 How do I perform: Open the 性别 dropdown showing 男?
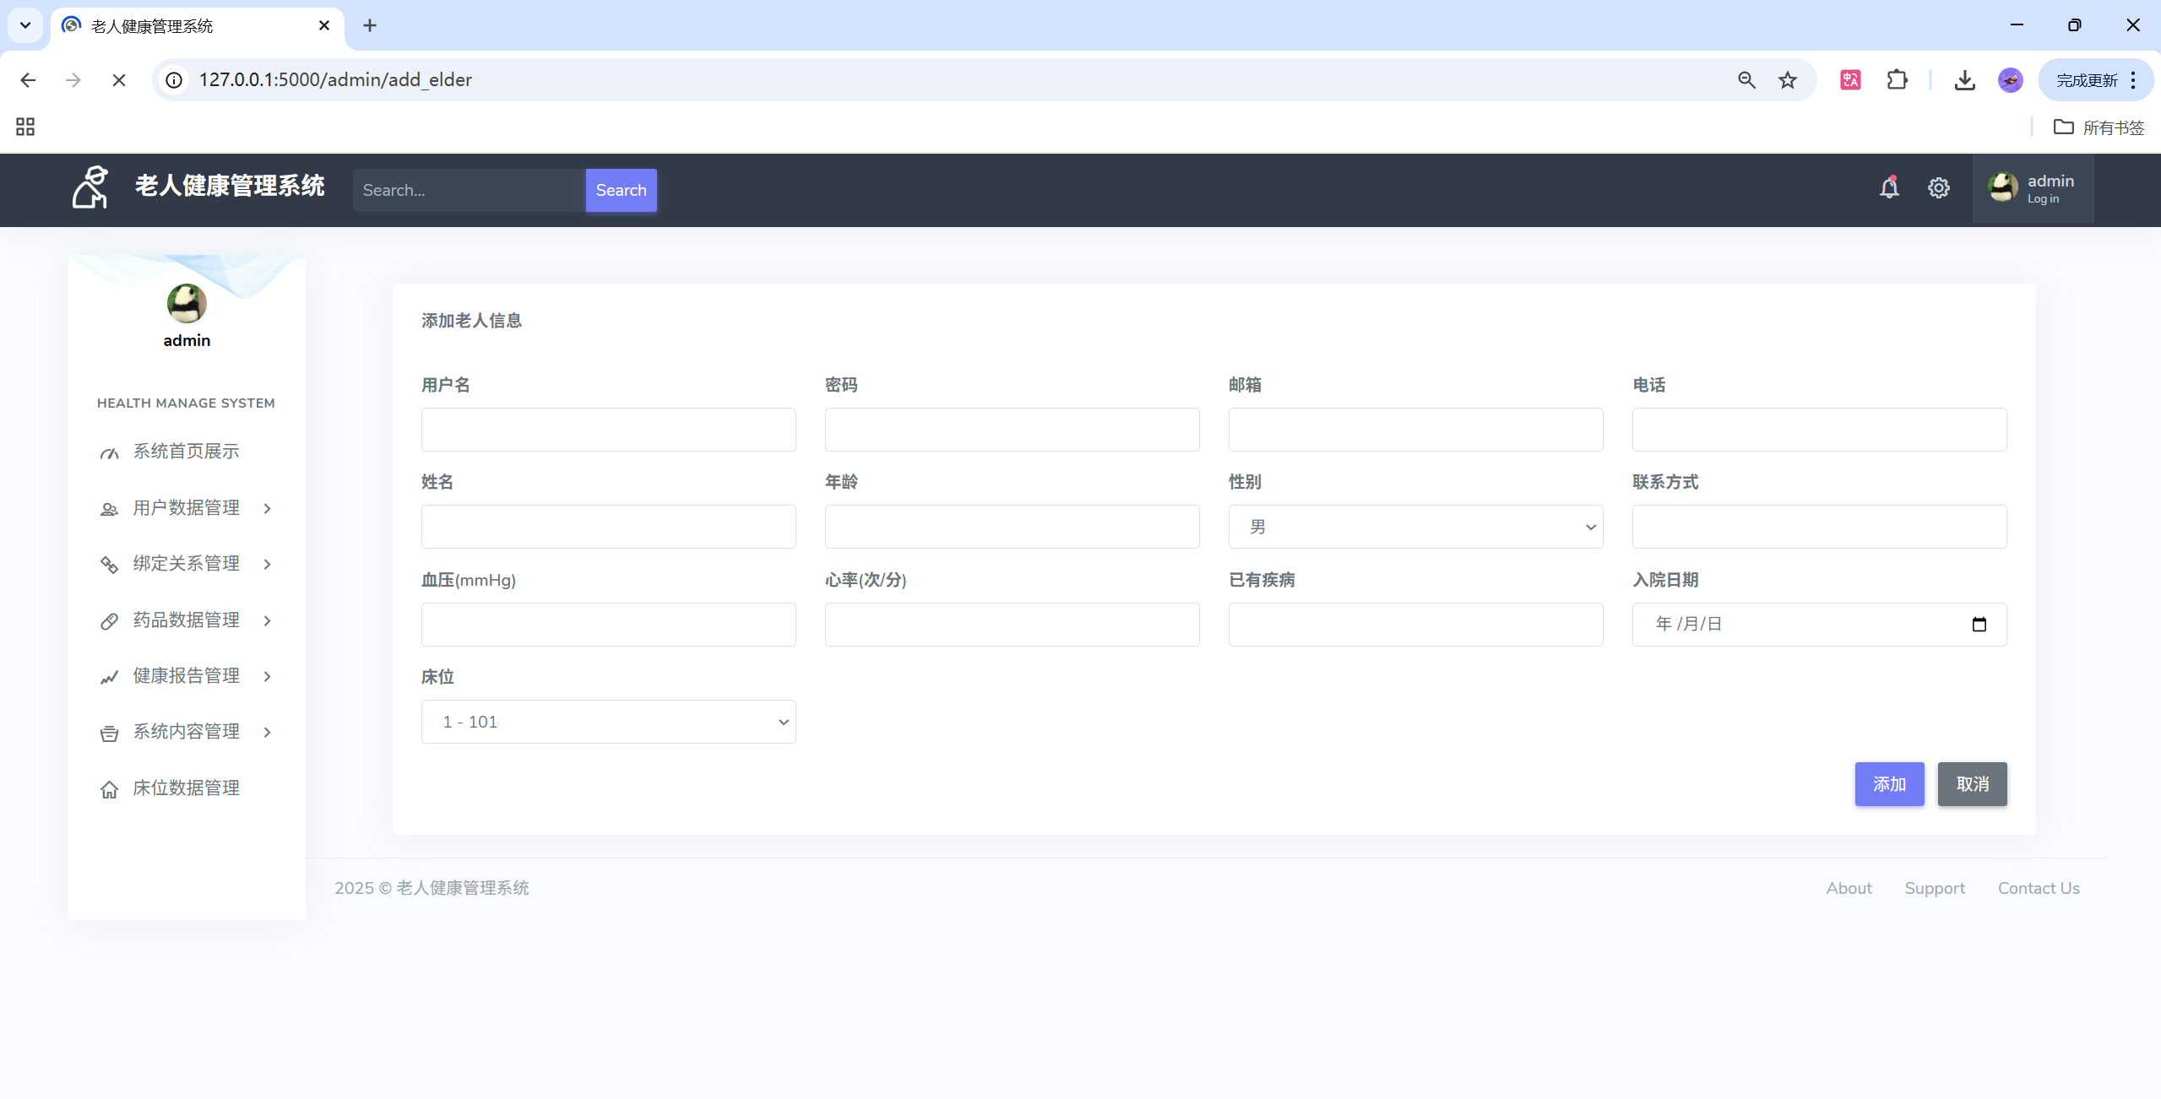point(1415,527)
